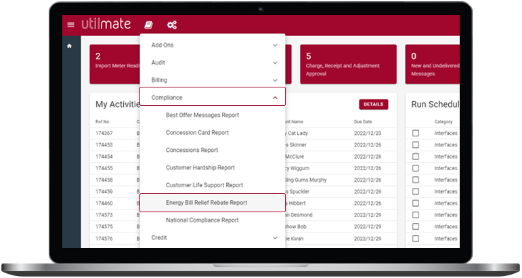Open the Best Offer Messages Report
Image resolution: width=522 pixels, height=278 pixels.
202,115
